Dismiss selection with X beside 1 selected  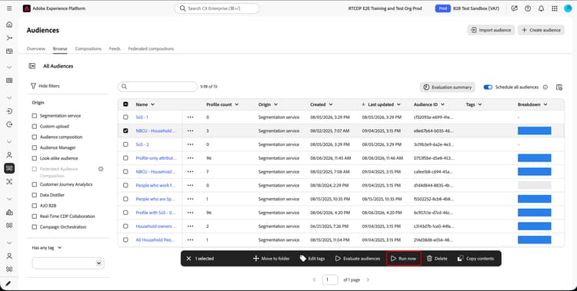coord(188,259)
